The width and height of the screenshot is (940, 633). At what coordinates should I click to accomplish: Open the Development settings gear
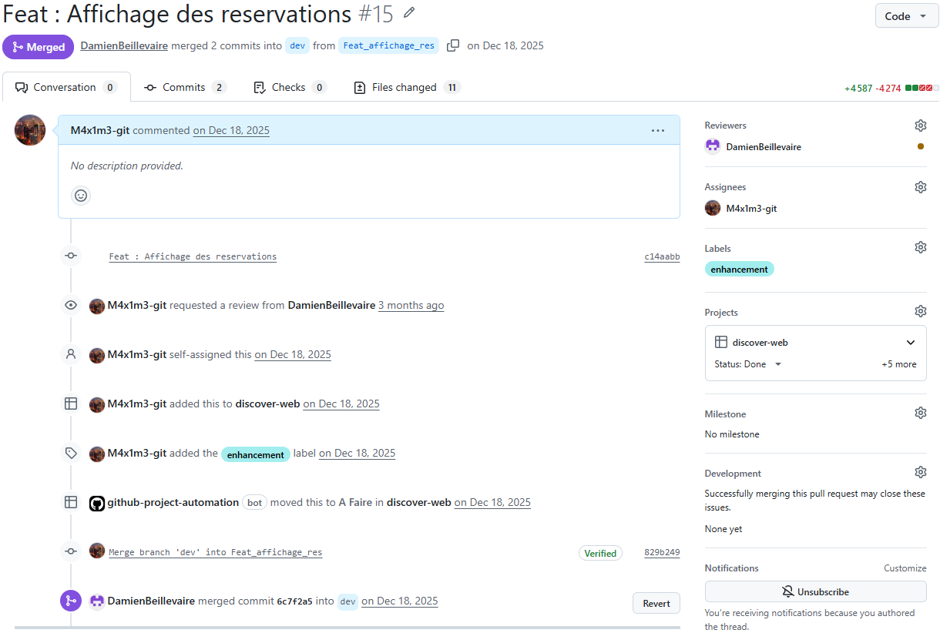(921, 471)
